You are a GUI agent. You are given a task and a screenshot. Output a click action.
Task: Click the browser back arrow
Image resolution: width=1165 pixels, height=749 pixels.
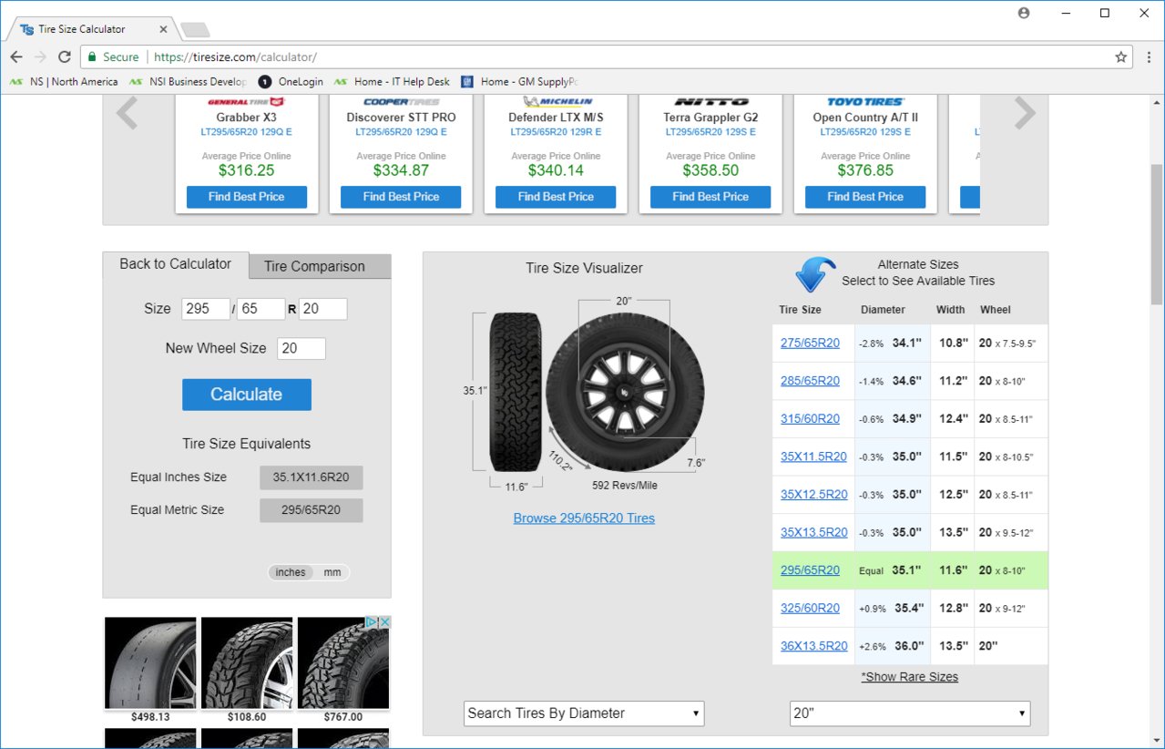tap(16, 56)
